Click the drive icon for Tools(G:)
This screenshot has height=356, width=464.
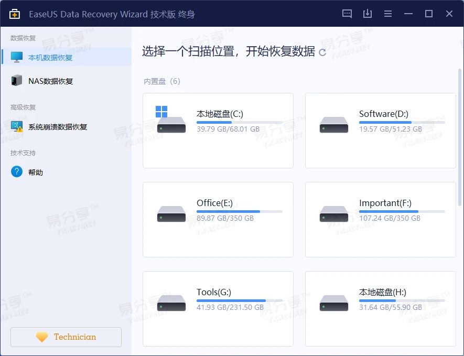[x=171, y=303]
